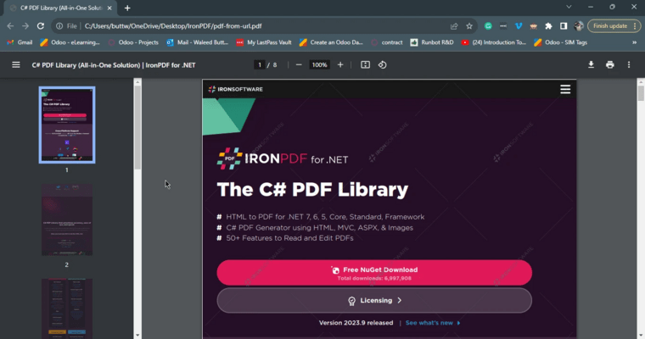
Task: Open the tab search dropdown arrow
Action: coord(569,7)
